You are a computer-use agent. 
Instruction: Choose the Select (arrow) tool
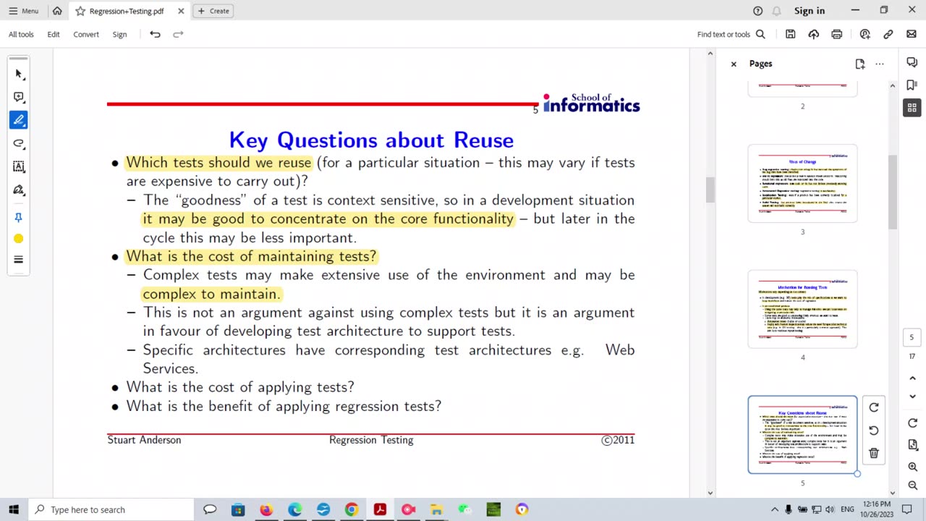point(19,74)
